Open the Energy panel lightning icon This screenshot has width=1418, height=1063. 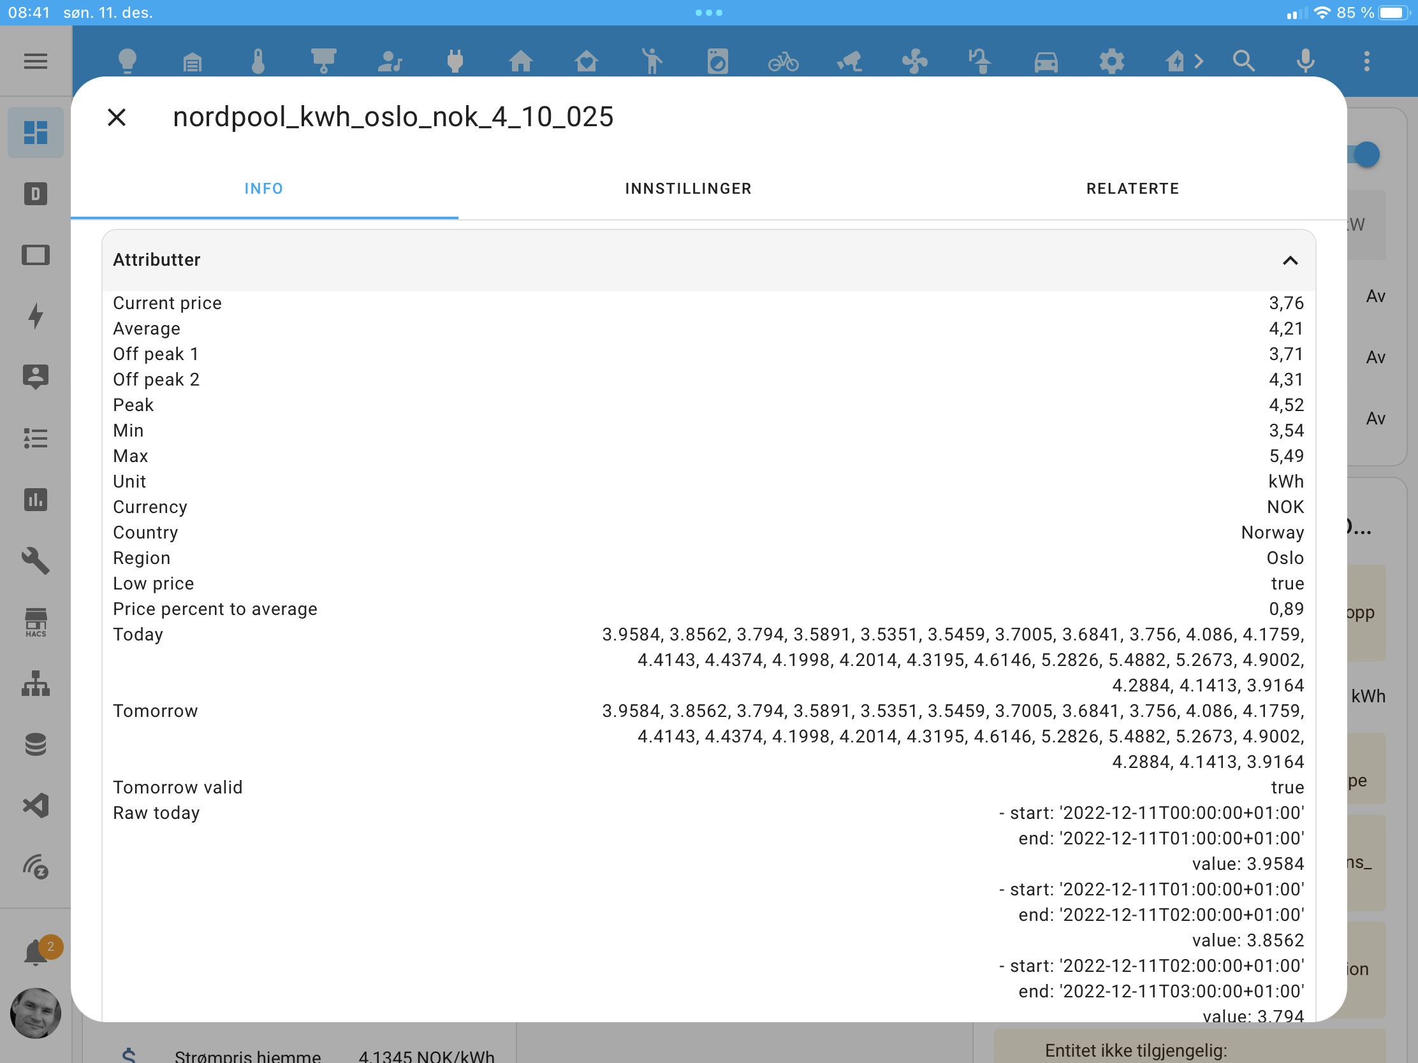point(35,316)
